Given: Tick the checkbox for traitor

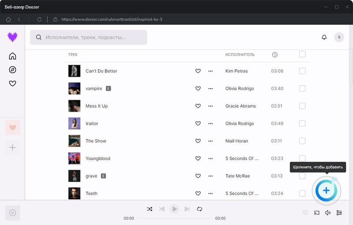Looking at the screenshot, I should [302, 124].
